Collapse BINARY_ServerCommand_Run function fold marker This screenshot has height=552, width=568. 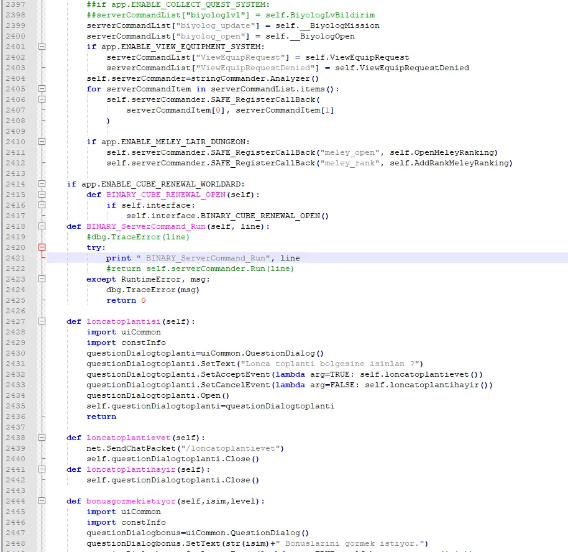point(42,226)
